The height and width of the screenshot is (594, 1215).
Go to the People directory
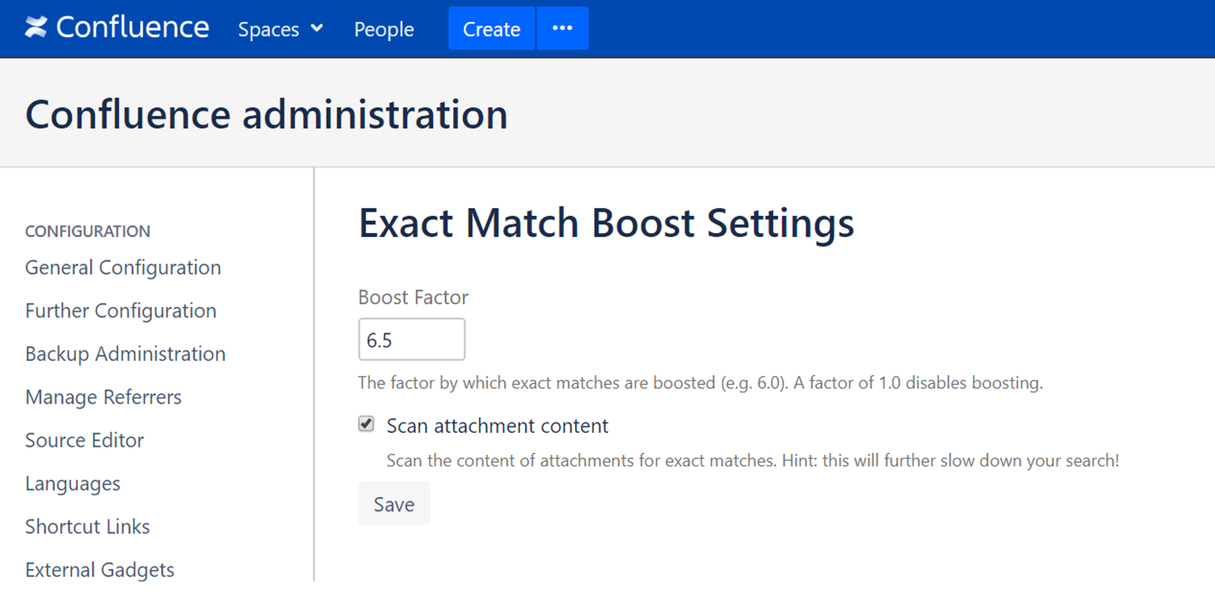pos(384,29)
